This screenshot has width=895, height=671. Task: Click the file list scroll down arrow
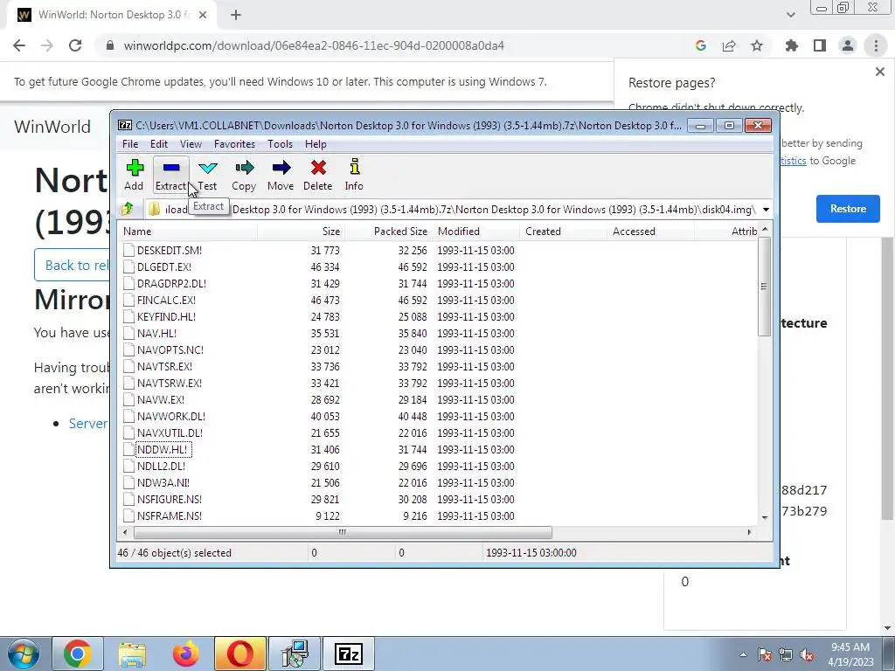tap(764, 517)
